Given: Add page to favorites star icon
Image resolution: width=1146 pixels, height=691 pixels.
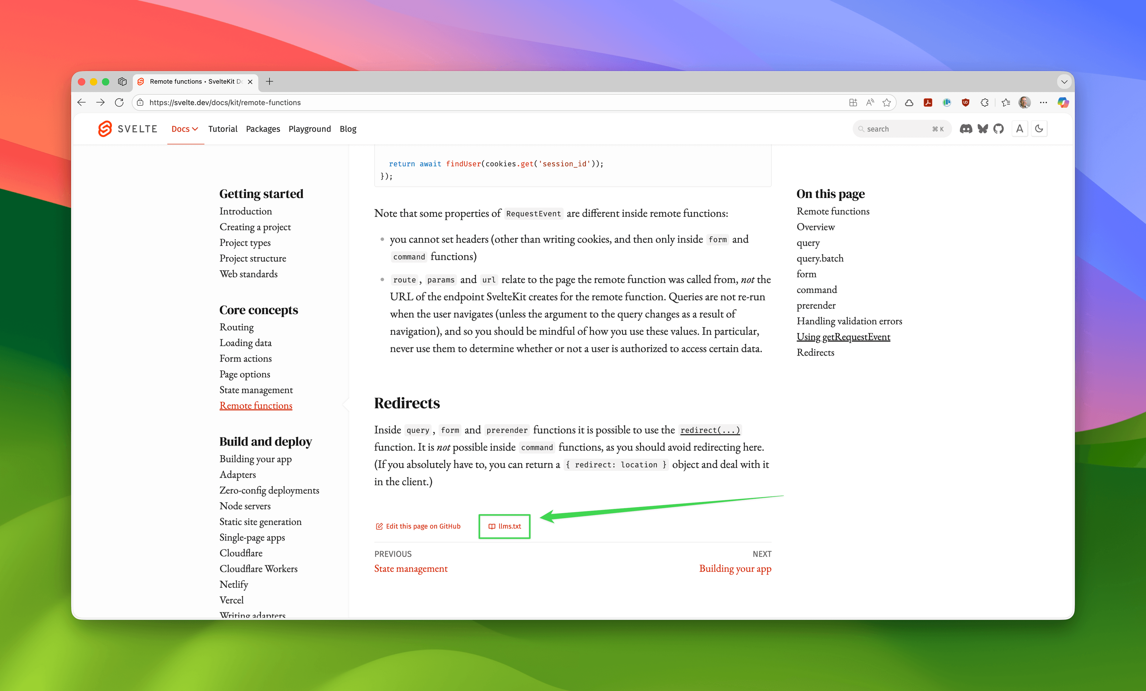Looking at the screenshot, I should 887,102.
